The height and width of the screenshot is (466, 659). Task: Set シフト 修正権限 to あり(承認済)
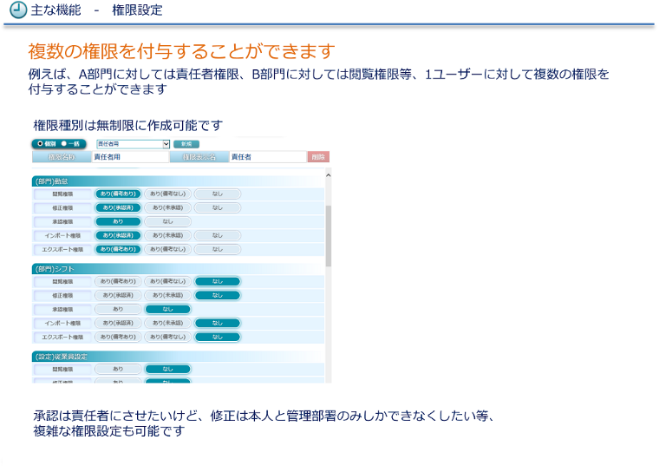pos(117,295)
